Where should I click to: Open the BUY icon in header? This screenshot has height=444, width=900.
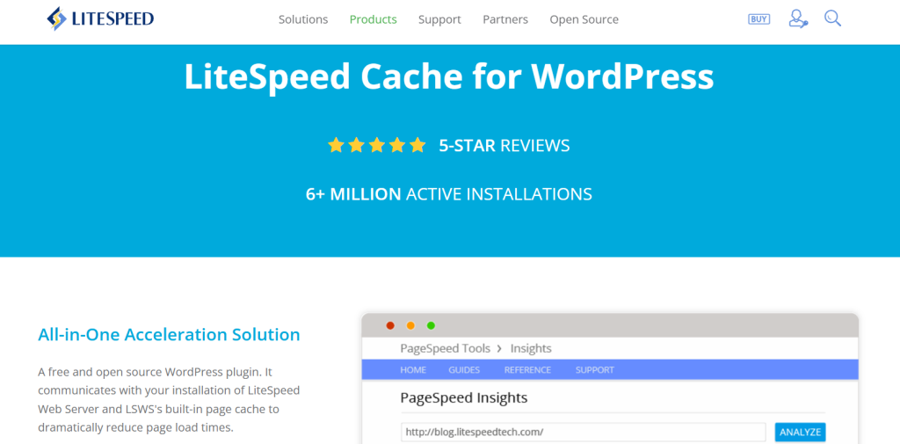[x=758, y=19]
